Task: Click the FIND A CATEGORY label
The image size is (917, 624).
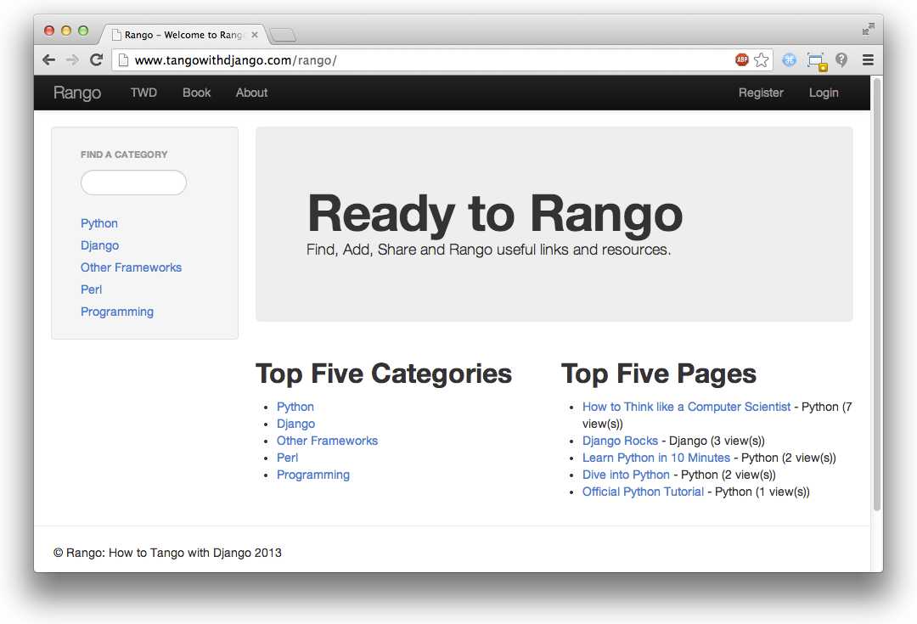Action: pyautogui.click(x=124, y=155)
